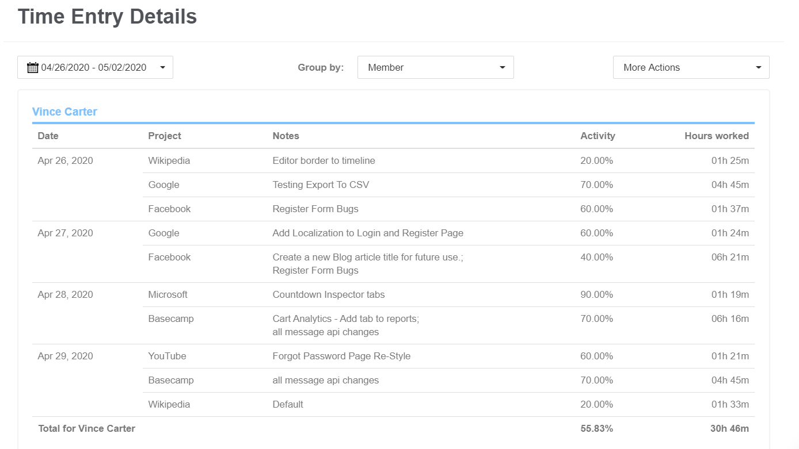The image size is (799, 449).
Task: Click Countdown Inspector tabs note
Action: [328, 295]
